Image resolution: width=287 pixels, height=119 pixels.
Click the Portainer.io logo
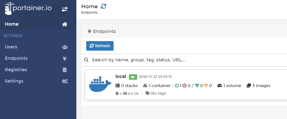(x=28, y=8)
